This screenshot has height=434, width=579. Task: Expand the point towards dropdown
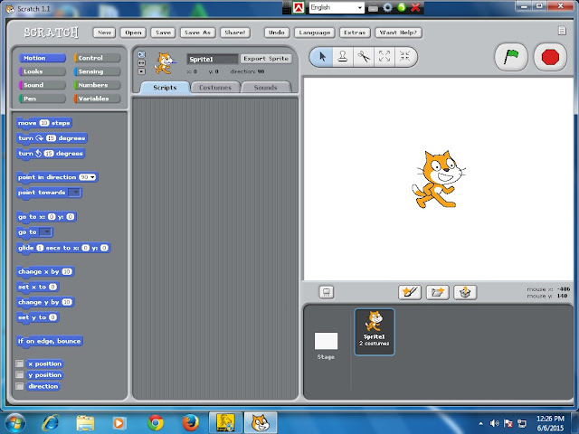[75, 193]
